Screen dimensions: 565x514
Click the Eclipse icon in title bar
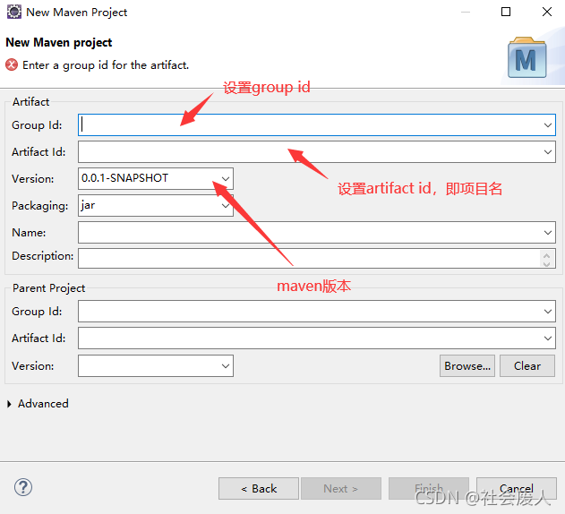[x=14, y=12]
